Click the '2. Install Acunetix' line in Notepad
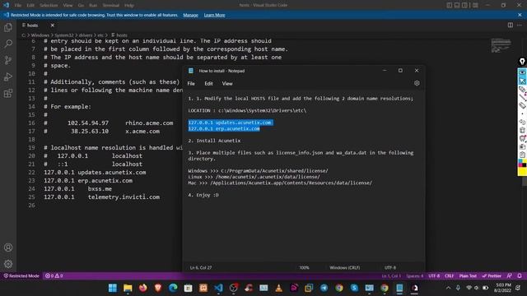 [214, 141]
